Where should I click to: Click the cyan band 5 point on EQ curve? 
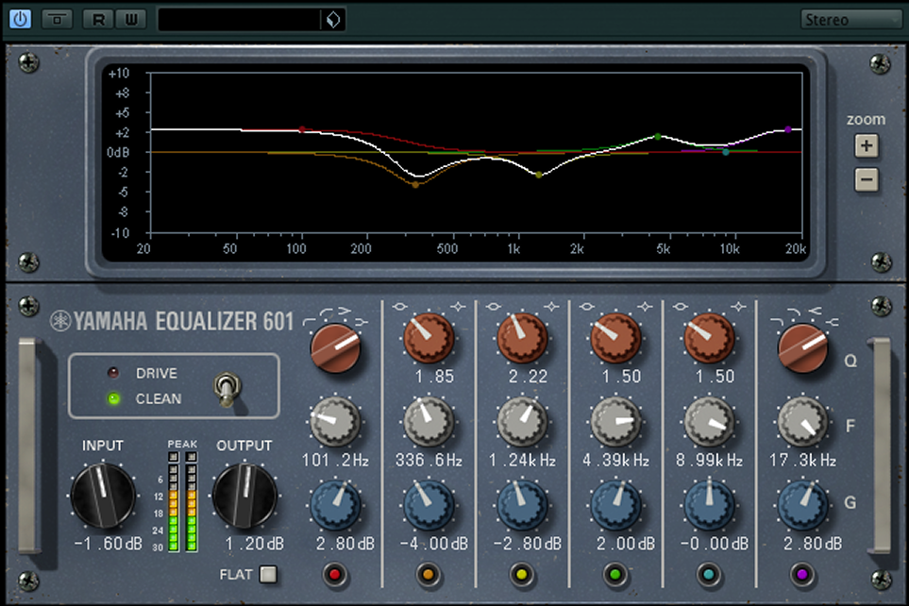coord(725,152)
